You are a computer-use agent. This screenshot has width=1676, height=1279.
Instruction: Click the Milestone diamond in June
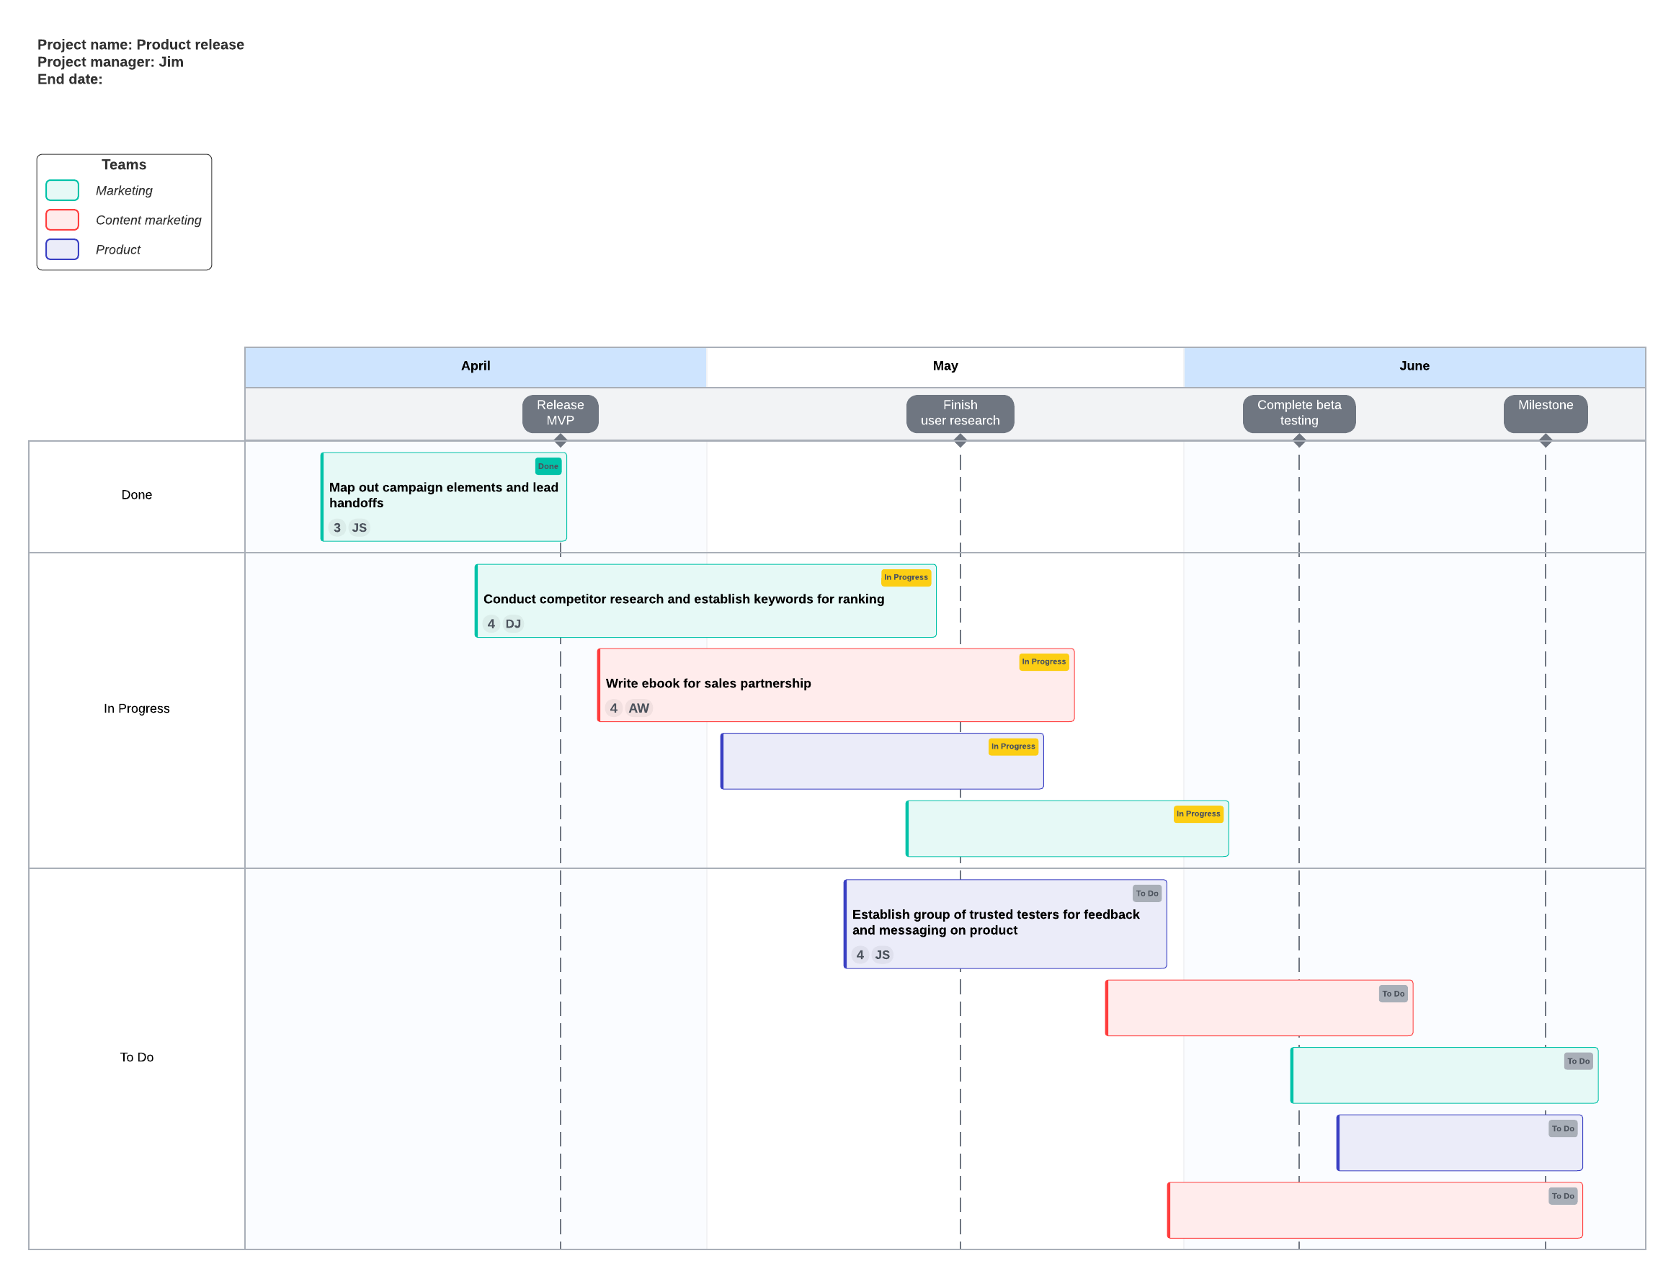1546,440
